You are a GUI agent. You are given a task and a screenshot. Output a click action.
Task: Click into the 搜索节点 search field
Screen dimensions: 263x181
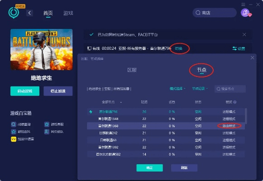pos(230,89)
